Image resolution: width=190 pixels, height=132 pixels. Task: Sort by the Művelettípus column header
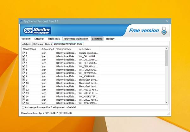coord(31,49)
